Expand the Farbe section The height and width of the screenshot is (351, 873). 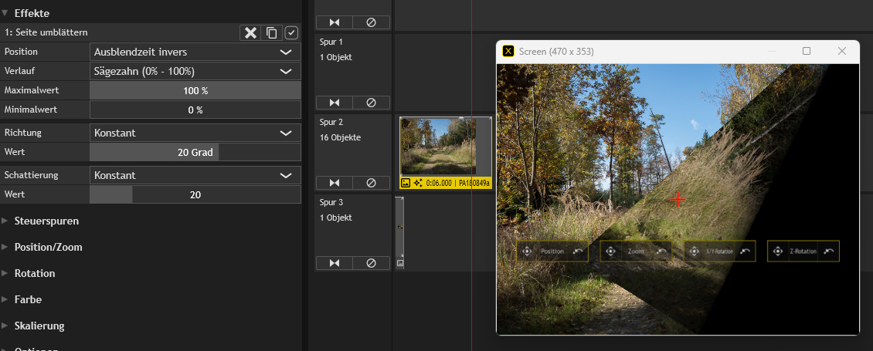[5, 299]
